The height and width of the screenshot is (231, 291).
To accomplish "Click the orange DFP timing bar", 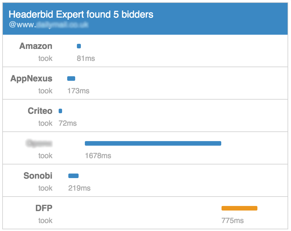I will point(239,208).
